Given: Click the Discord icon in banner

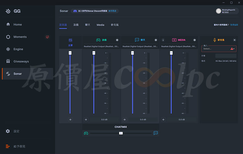Looking at the screenshot, I should pyautogui.click(x=75, y=11).
